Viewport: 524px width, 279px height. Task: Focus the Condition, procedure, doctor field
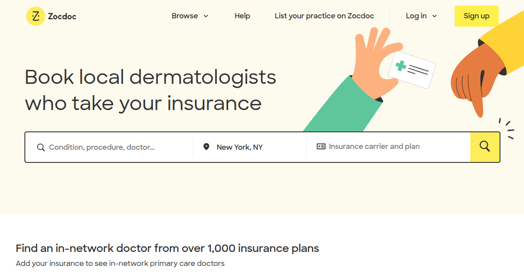109,147
